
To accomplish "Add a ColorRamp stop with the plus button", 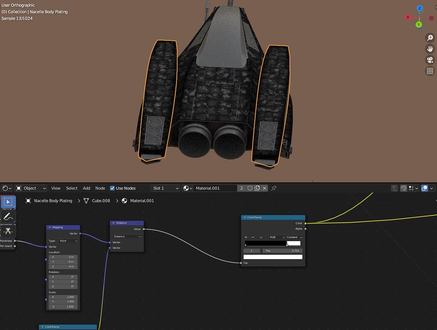I will coord(245,237).
